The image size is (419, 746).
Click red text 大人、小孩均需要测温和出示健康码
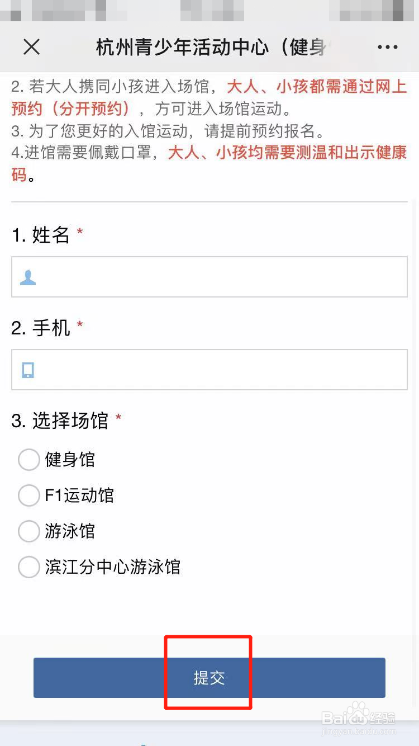[287, 153]
